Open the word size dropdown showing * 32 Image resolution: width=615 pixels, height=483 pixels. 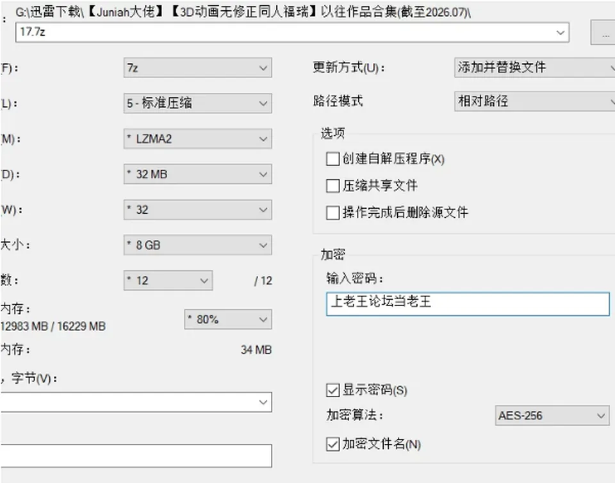(x=198, y=209)
